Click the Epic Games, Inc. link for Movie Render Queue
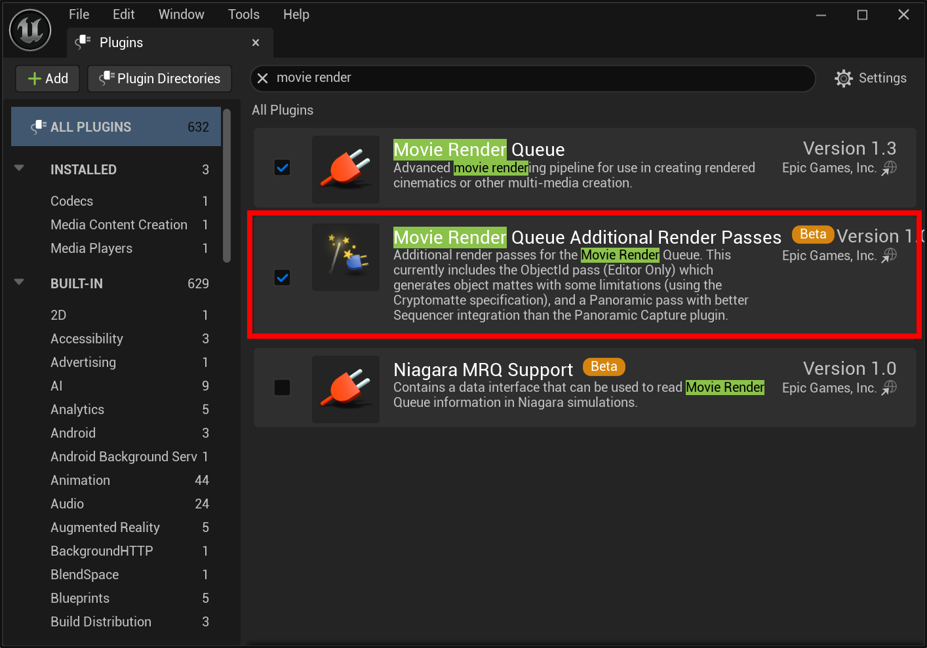This screenshot has width=927, height=648. click(x=829, y=168)
